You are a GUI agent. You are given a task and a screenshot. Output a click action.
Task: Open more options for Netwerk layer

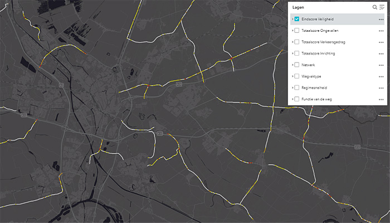tap(381, 65)
